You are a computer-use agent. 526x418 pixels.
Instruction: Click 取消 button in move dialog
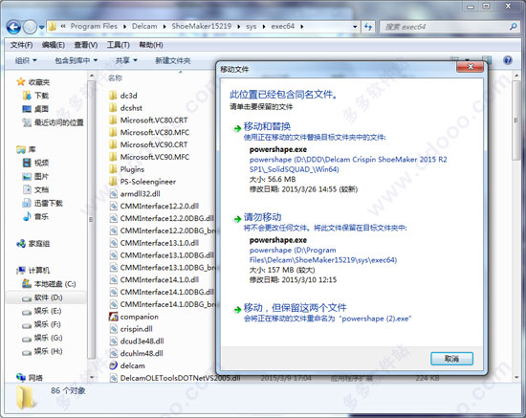[x=451, y=359]
